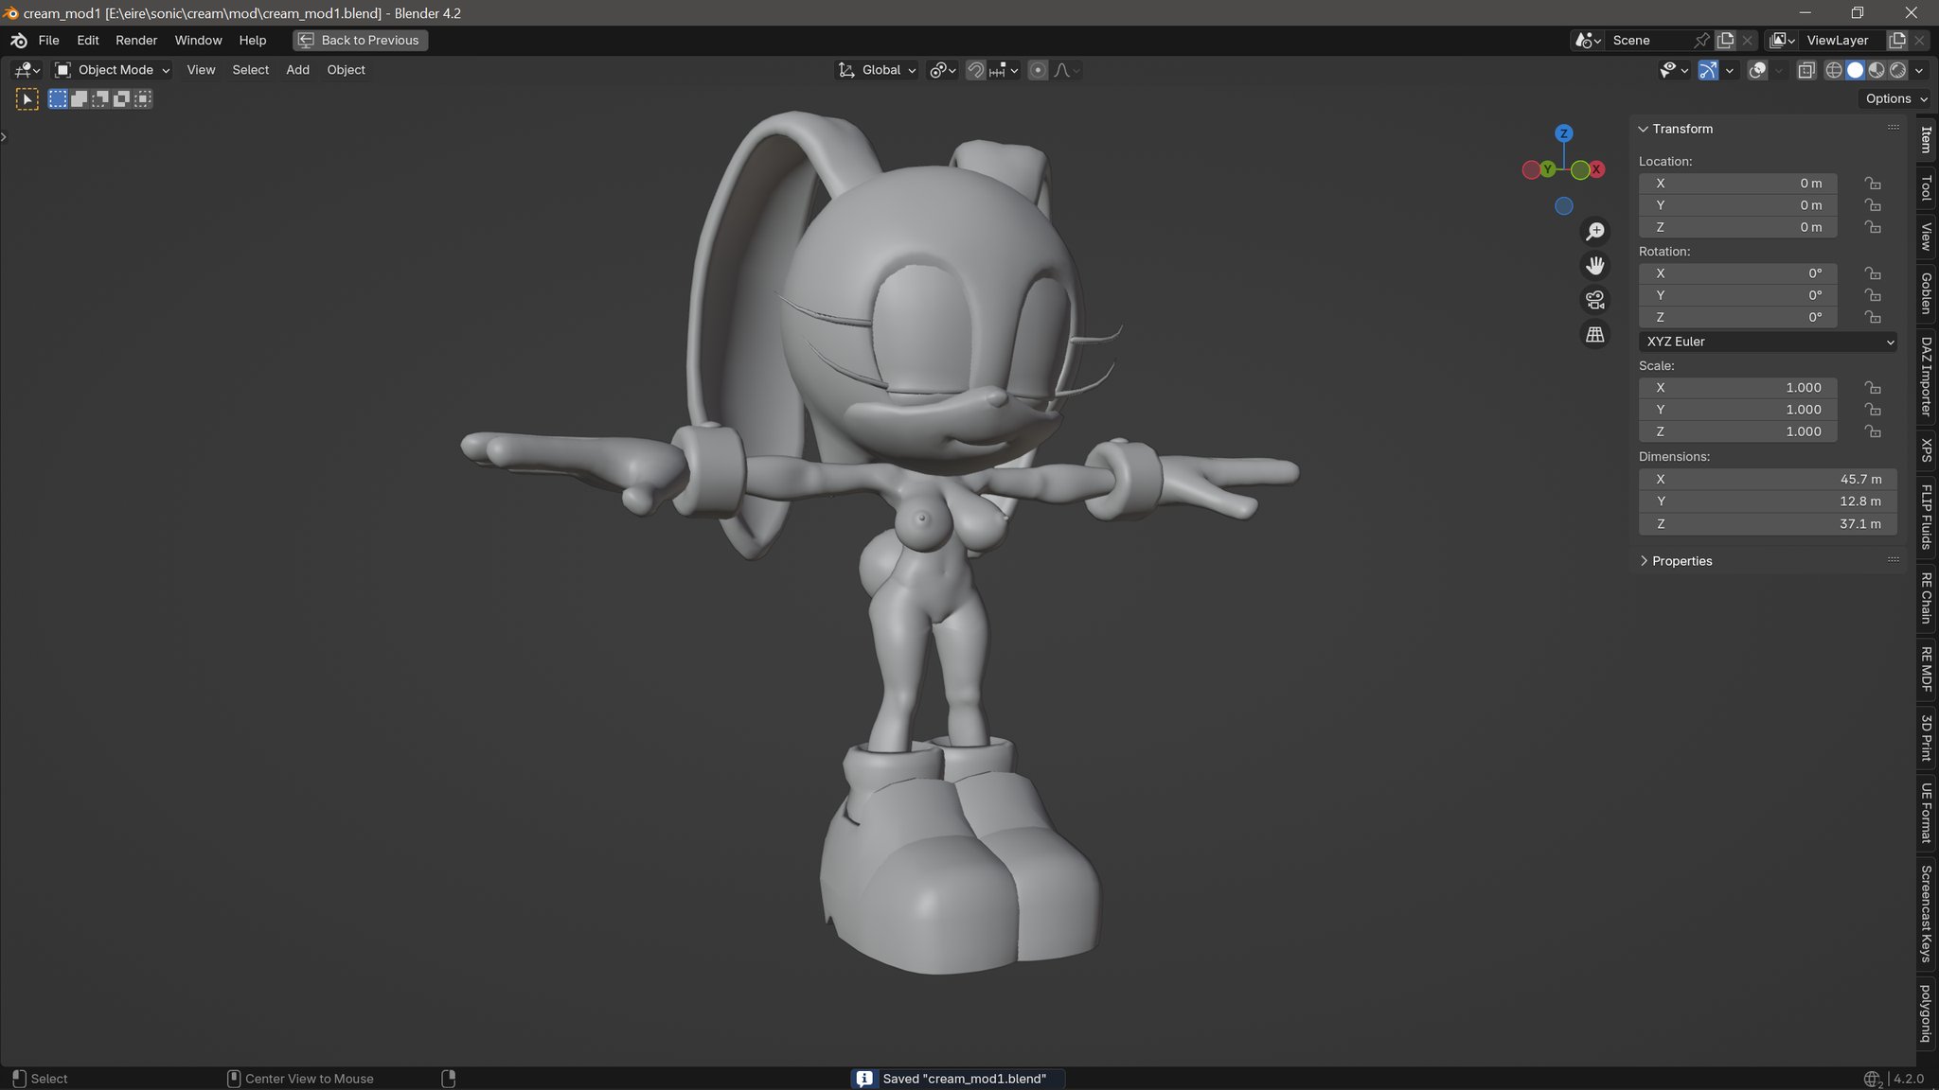This screenshot has height=1090, width=1939.
Task: Switch to the DAZ Importer sidebar tab
Action: (1926, 376)
